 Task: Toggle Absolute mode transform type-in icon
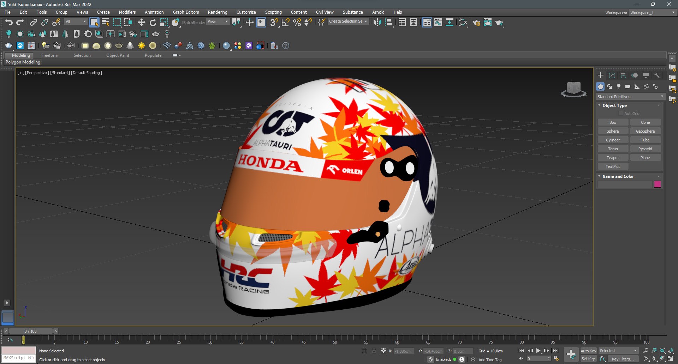(383, 351)
